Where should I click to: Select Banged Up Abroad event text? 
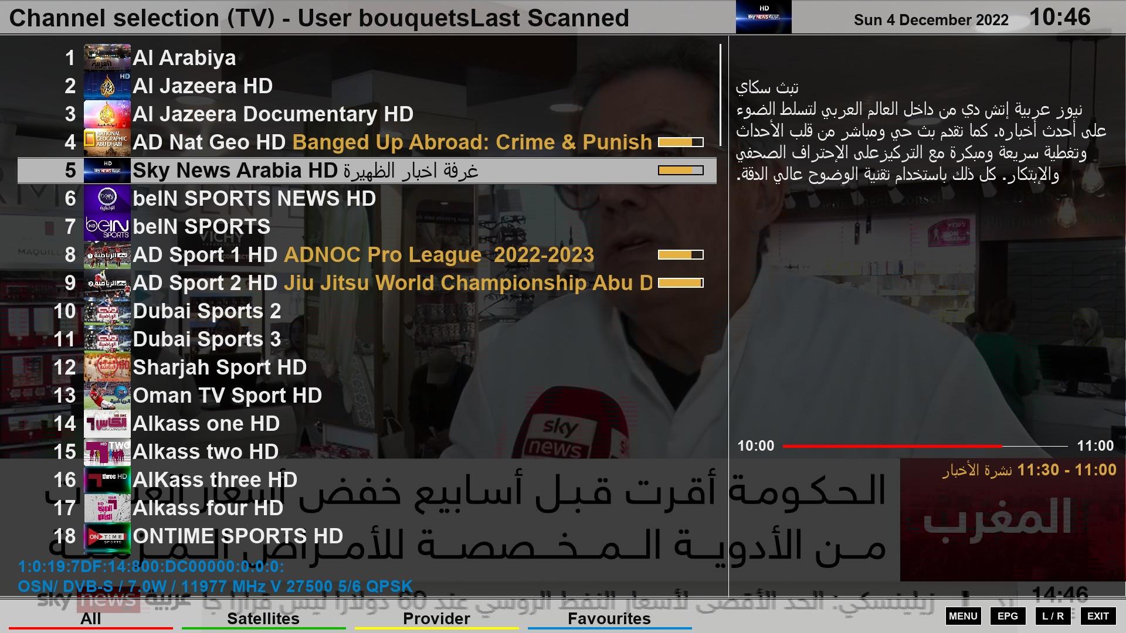pos(472,142)
